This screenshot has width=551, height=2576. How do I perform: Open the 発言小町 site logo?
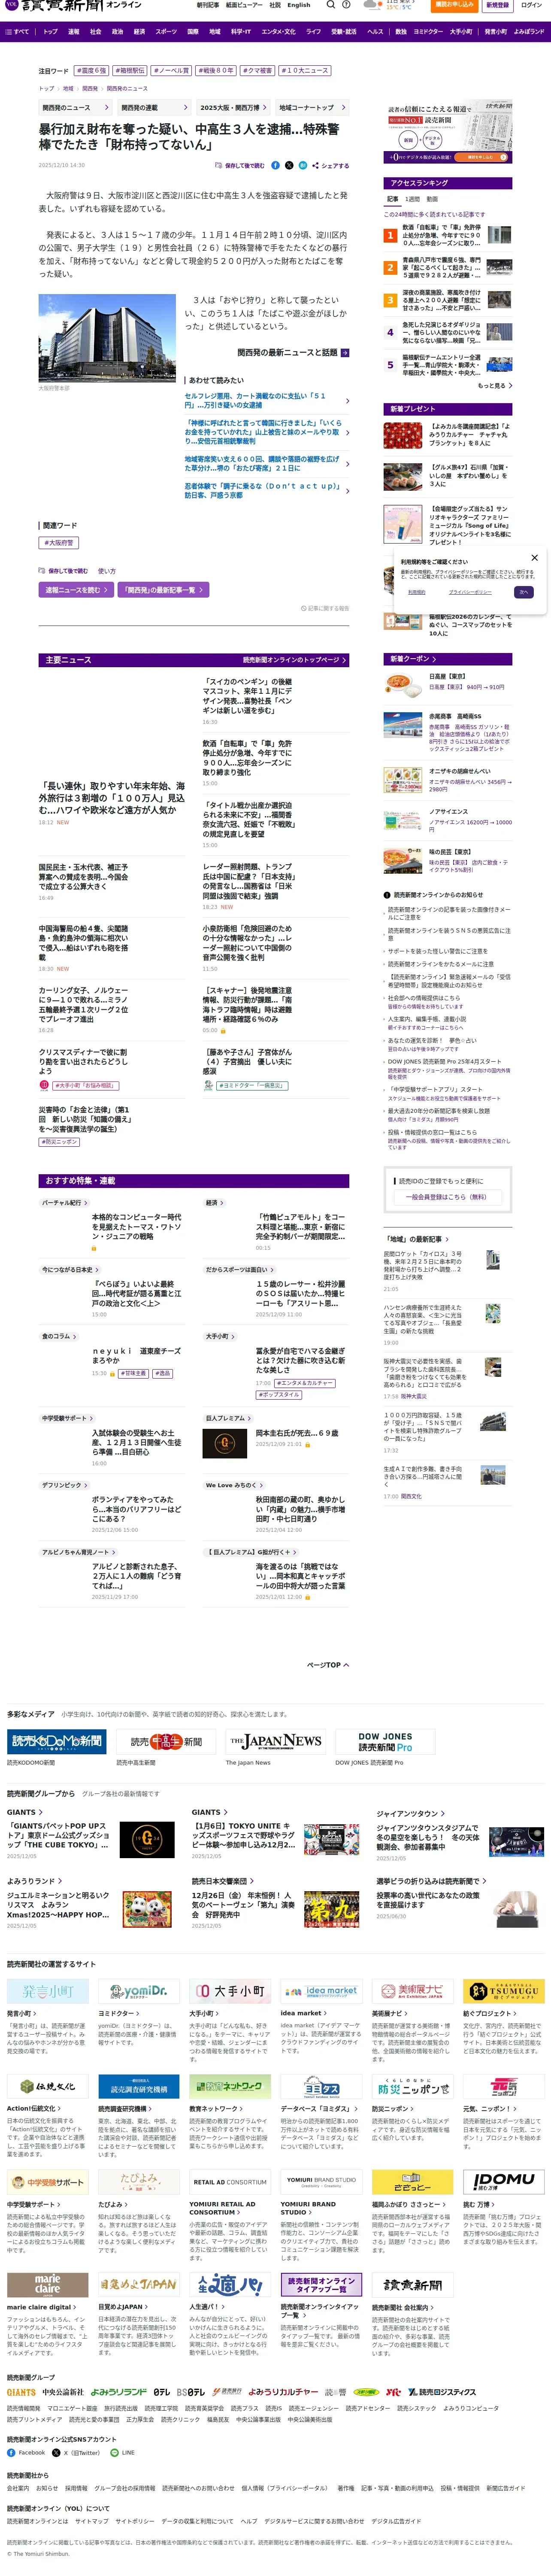pyautogui.click(x=48, y=1991)
